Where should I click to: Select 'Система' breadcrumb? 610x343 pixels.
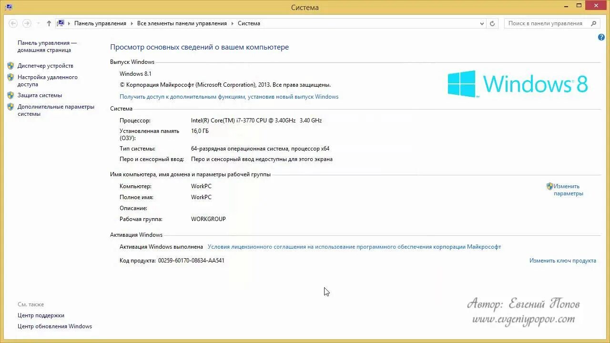(x=249, y=23)
